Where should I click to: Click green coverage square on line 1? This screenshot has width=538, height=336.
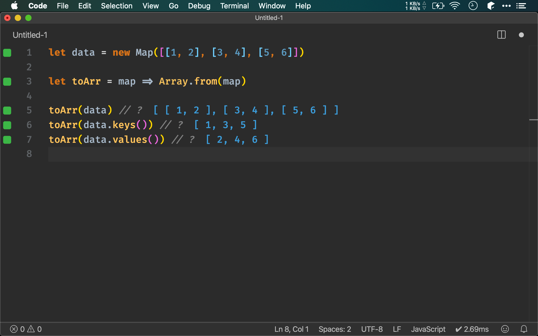click(x=7, y=52)
